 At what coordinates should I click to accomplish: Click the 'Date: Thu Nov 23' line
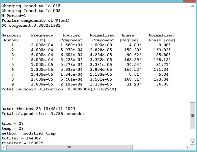[x=38, y=109]
